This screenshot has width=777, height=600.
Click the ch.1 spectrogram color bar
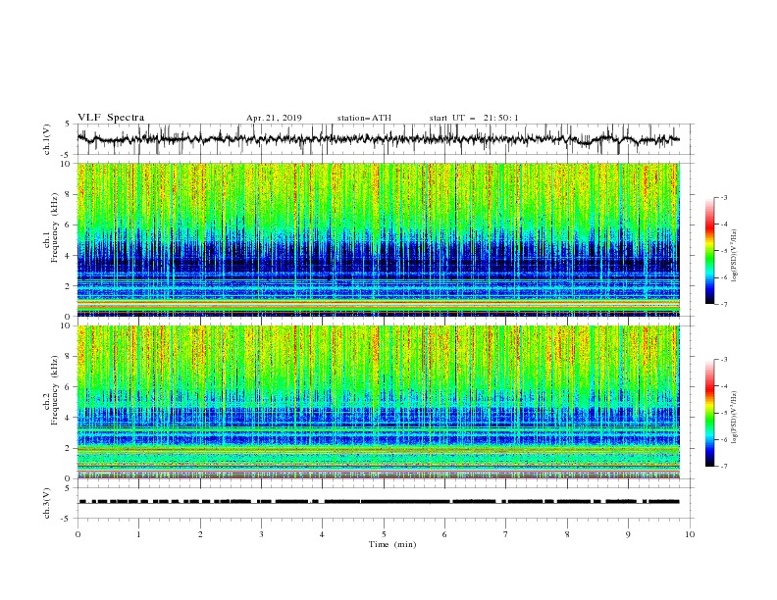(709, 251)
